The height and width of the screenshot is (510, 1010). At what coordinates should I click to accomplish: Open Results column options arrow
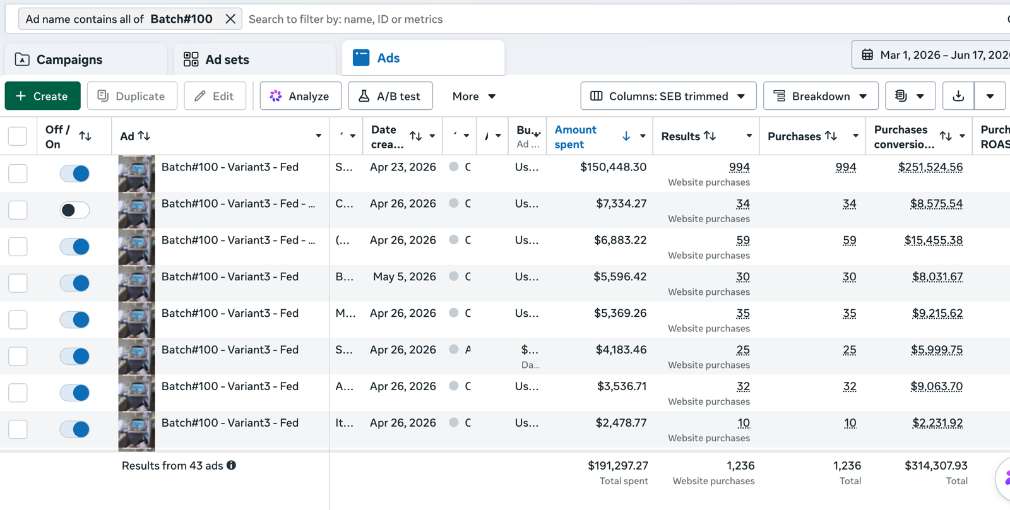click(x=749, y=136)
